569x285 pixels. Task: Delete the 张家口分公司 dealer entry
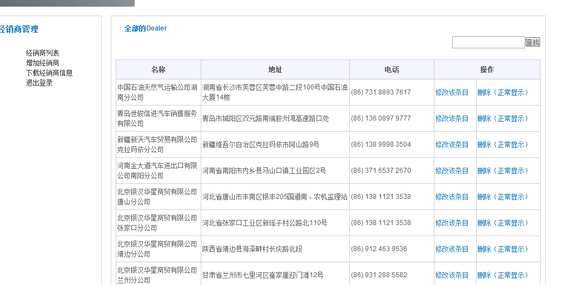tap(503, 223)
